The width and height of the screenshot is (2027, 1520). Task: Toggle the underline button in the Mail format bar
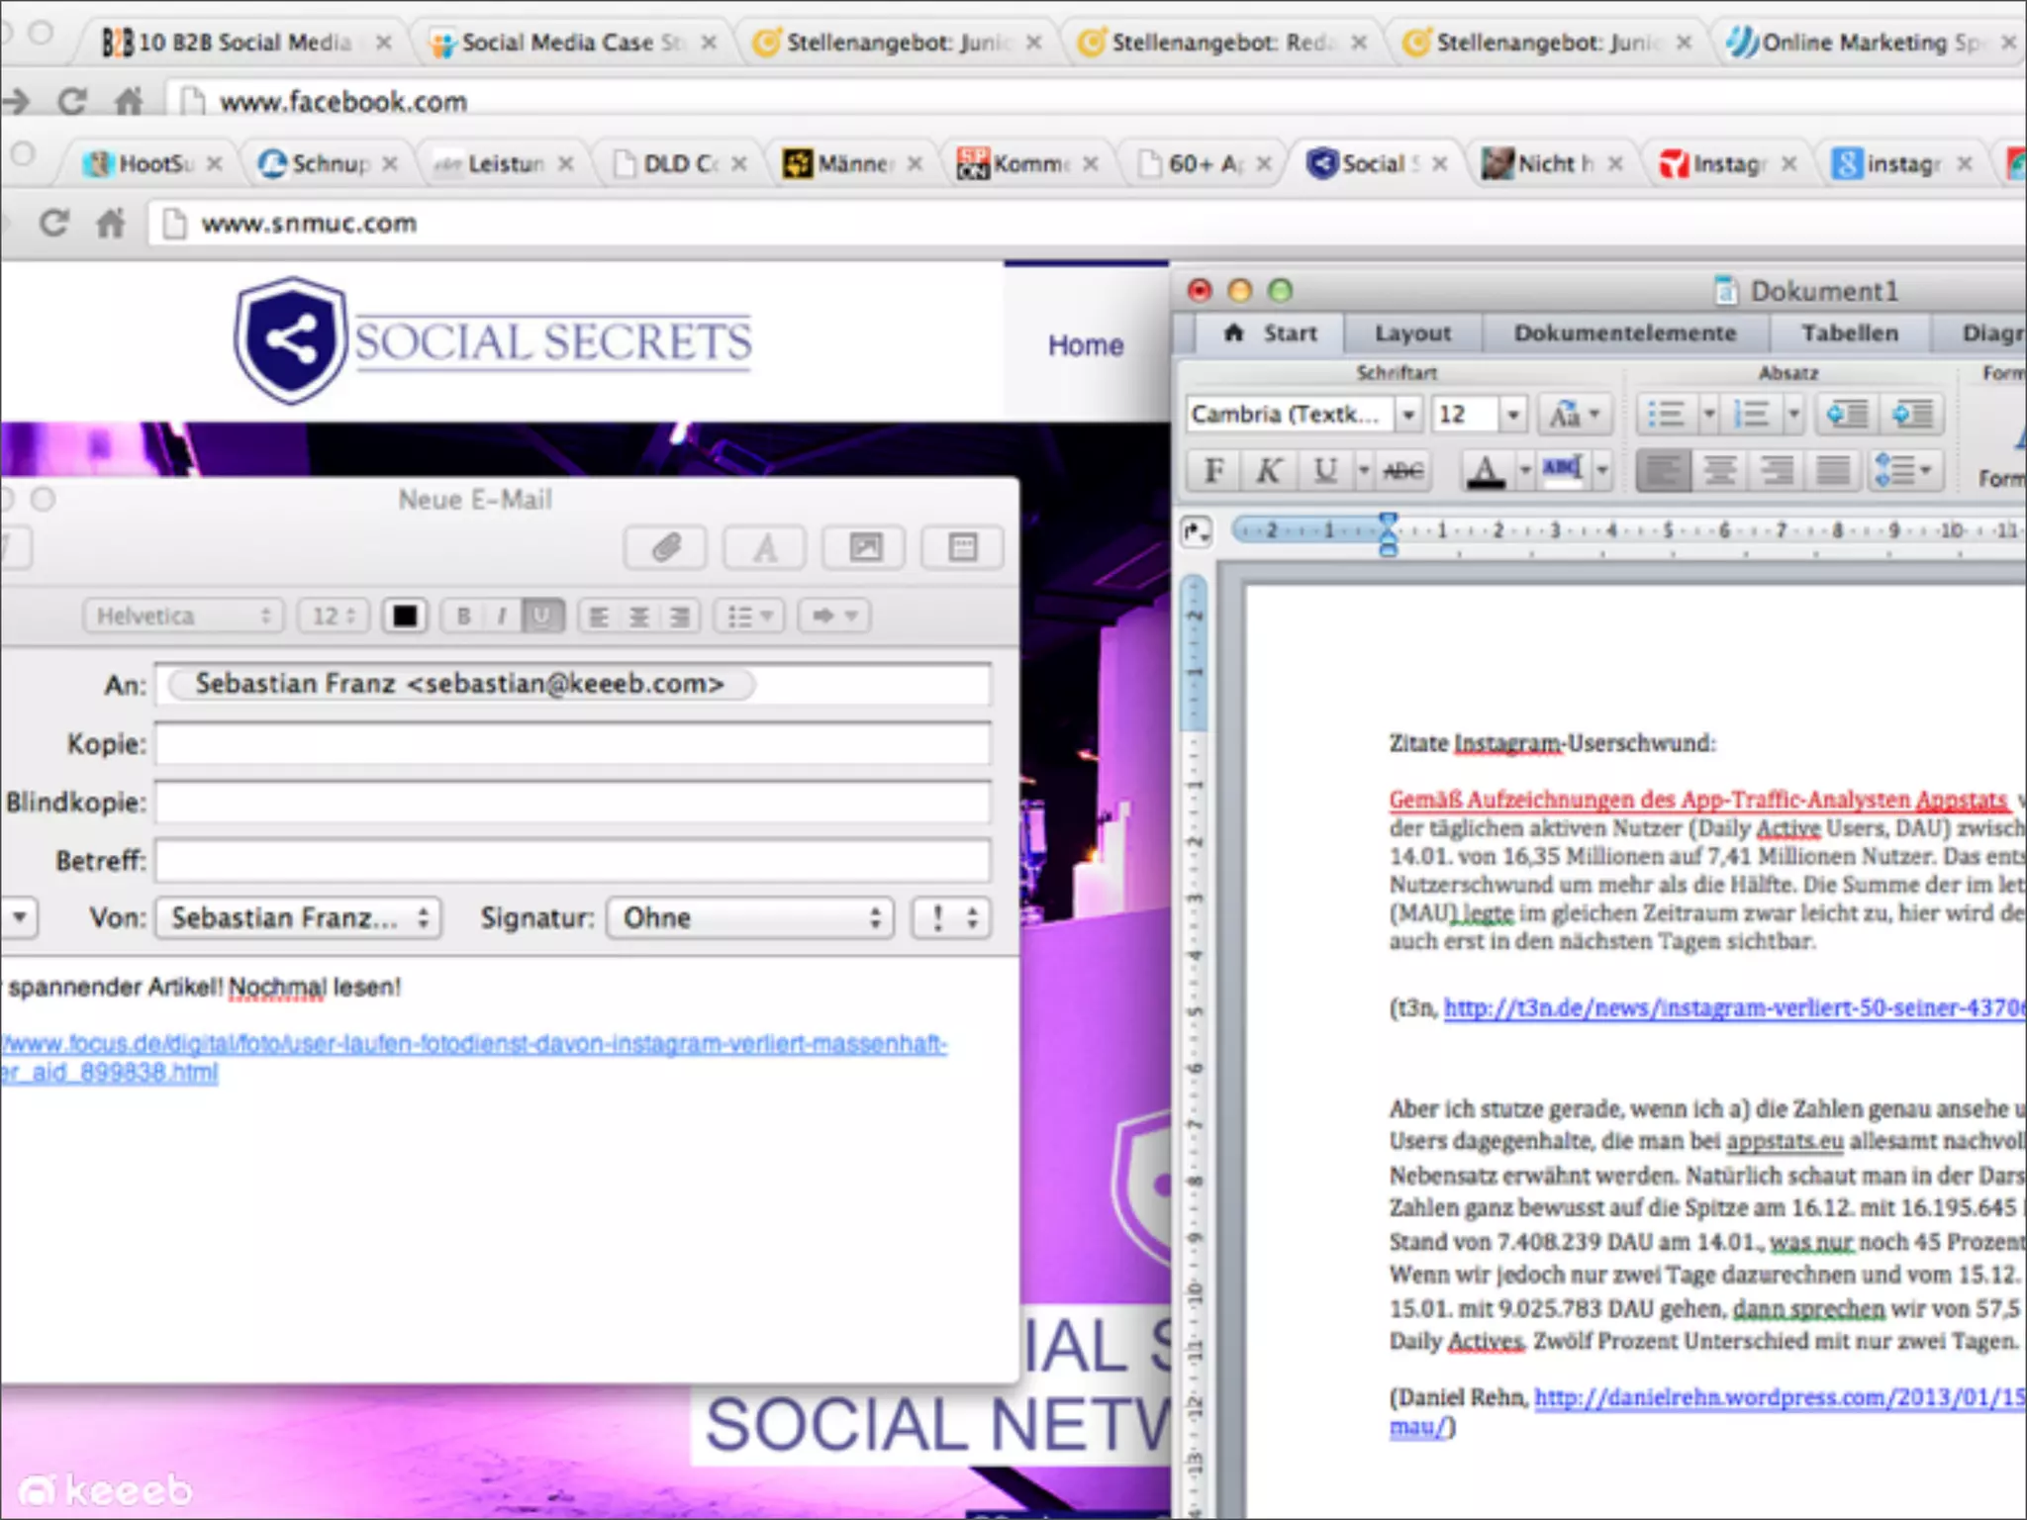[541, 617]
